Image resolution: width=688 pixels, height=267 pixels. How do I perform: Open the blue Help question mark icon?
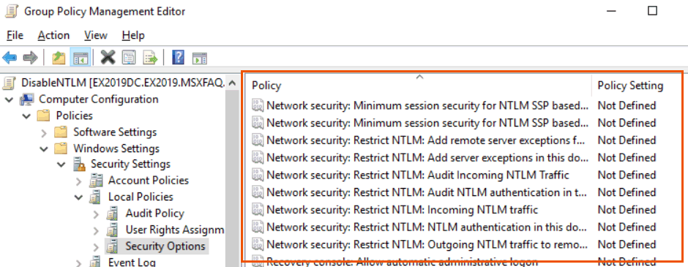178,58
